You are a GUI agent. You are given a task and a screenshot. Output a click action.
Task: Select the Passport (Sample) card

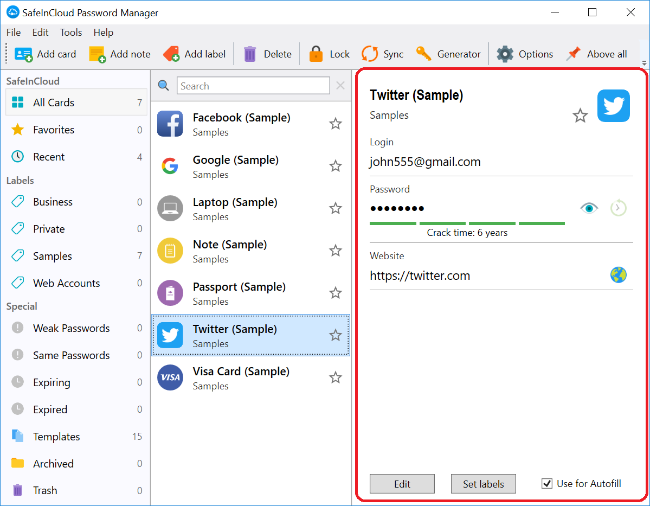[251, 293]
